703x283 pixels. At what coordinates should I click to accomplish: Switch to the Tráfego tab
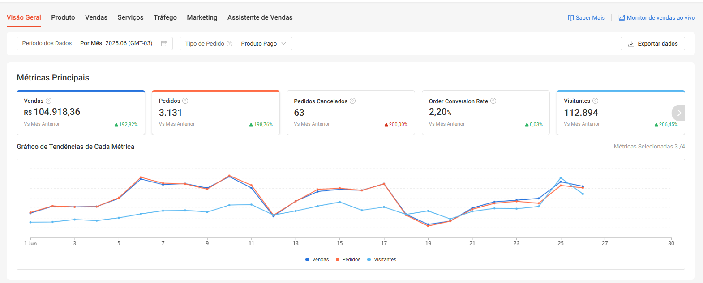(165, 17)
